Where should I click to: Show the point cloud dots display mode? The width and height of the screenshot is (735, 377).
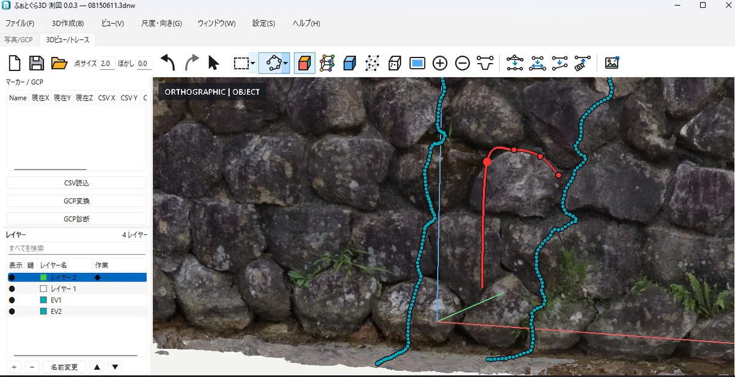point(372,62)
